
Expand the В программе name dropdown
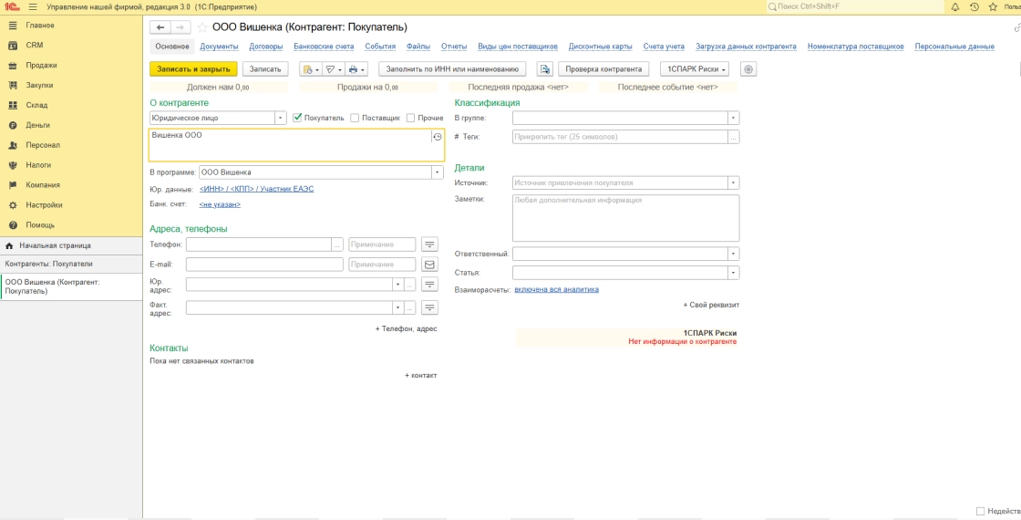click(x=438, y=172)
